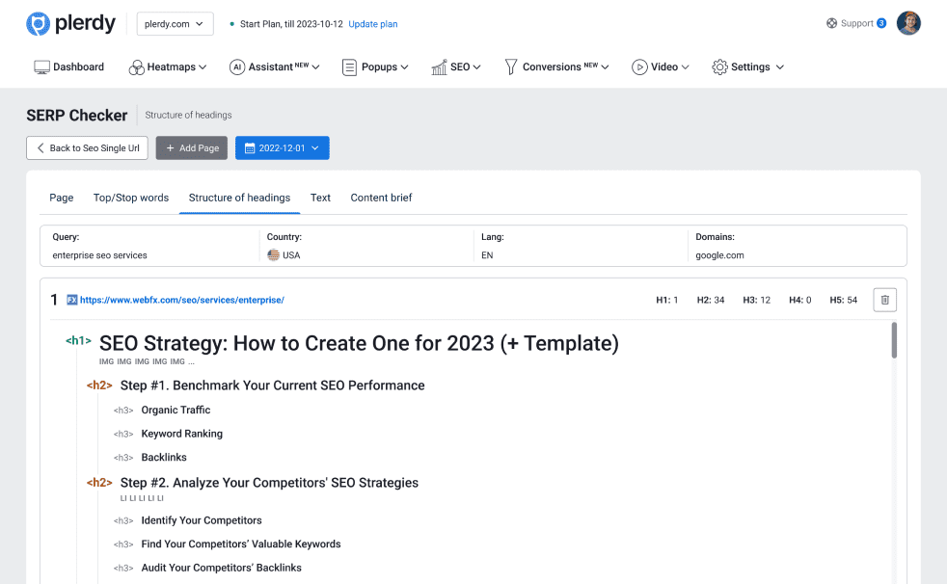Click Back to Seo Single Url button

[87, 148]
